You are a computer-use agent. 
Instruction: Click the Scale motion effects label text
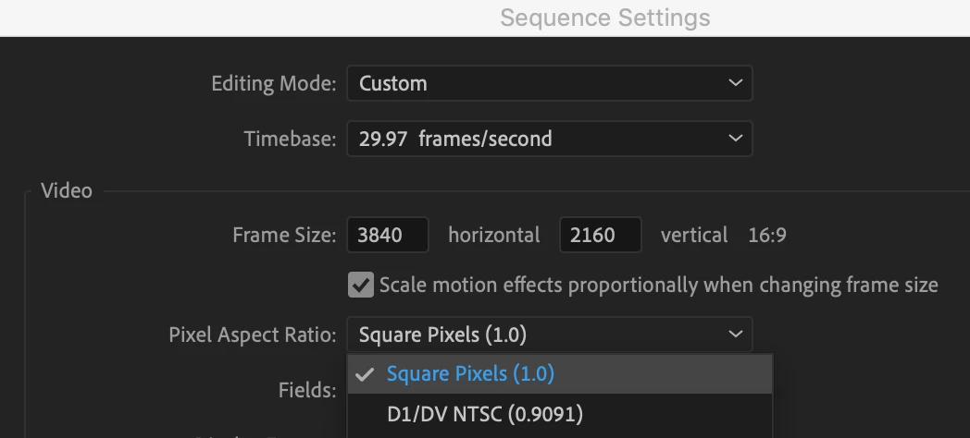tap(658, 285)
